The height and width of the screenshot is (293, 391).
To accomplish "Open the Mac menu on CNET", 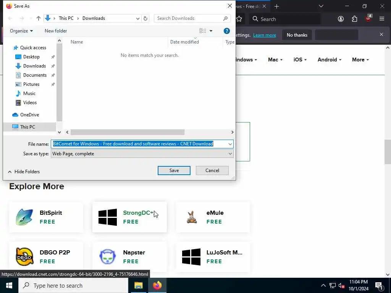I will pos(275,60).
